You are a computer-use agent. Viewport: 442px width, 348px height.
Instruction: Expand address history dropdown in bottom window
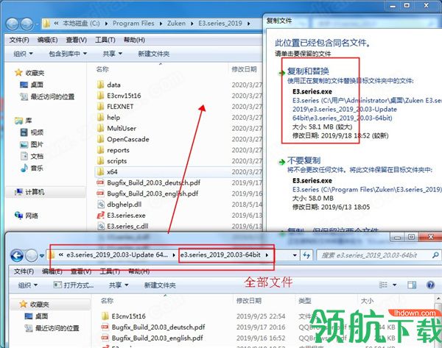(x=295, y=255)
